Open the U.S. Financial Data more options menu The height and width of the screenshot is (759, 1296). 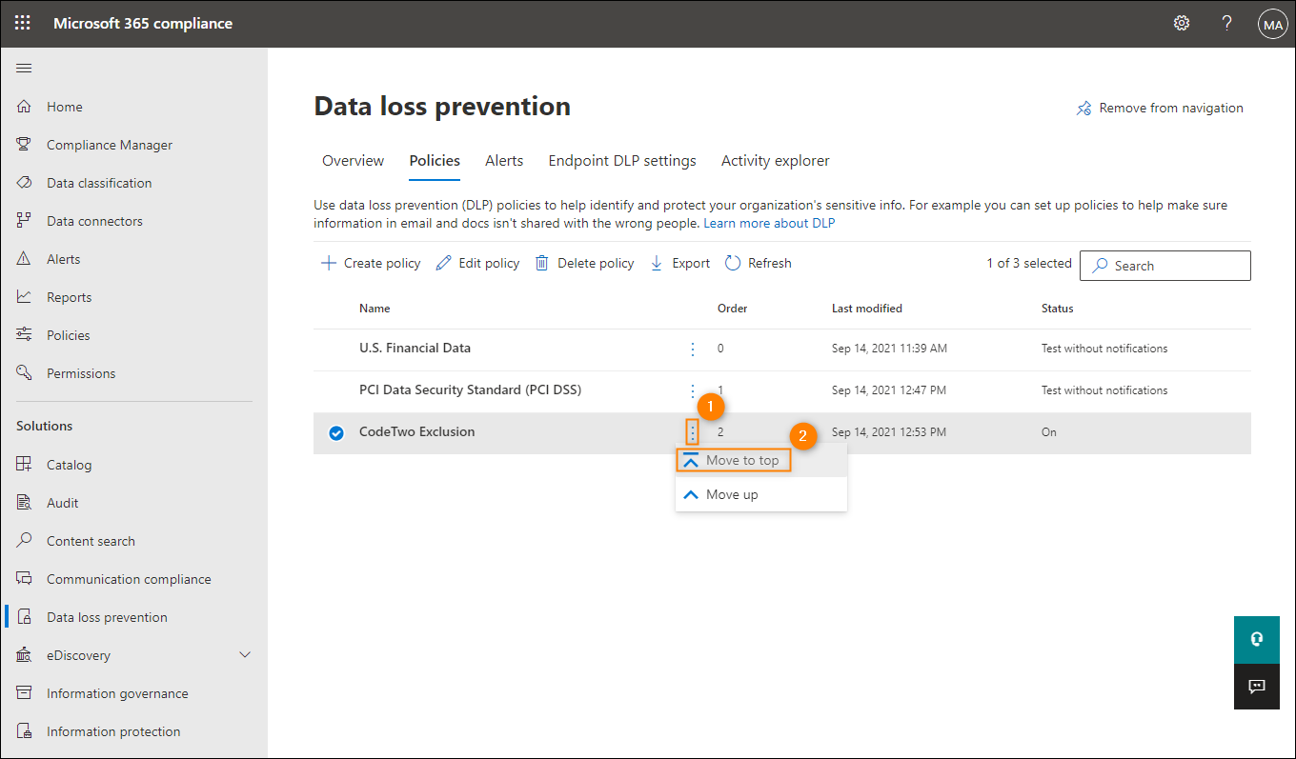[x=693, y=349]
